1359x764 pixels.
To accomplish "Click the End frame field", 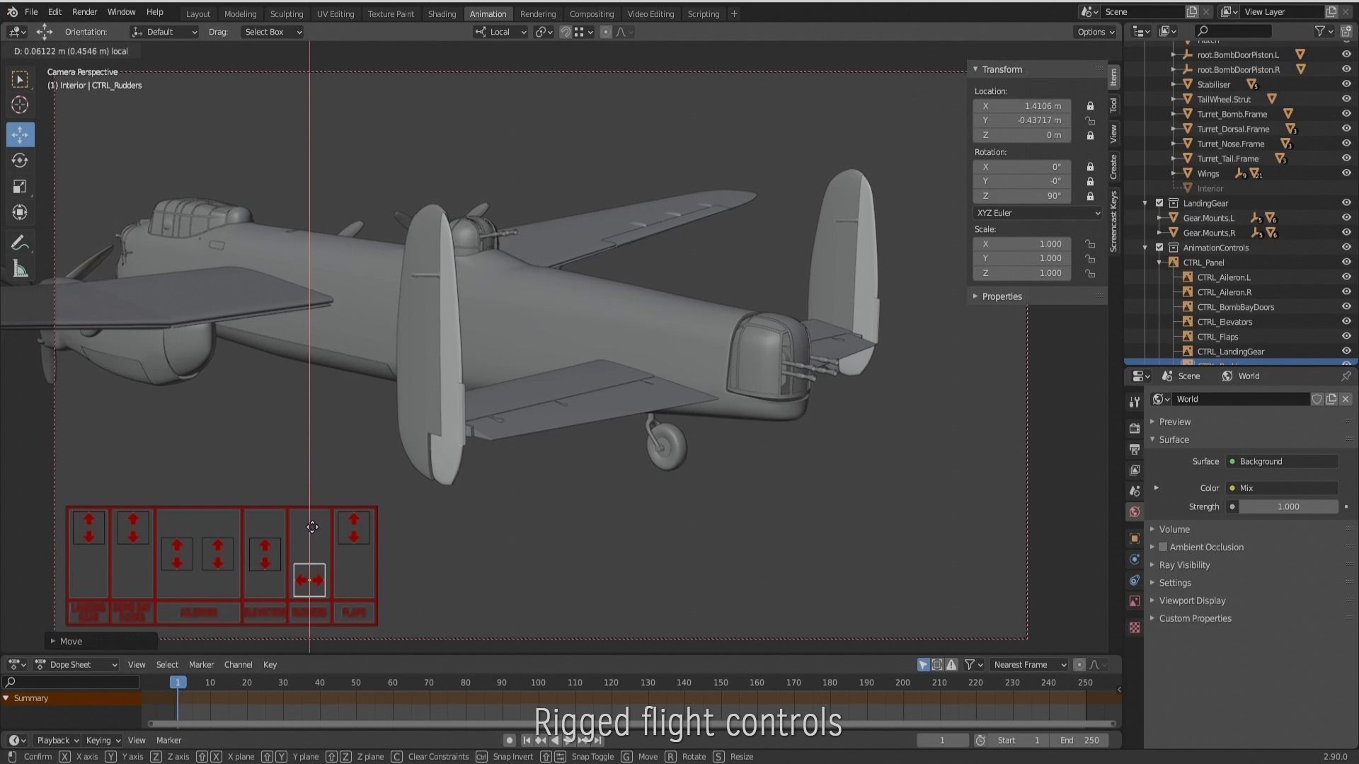I will point(1079,740).
